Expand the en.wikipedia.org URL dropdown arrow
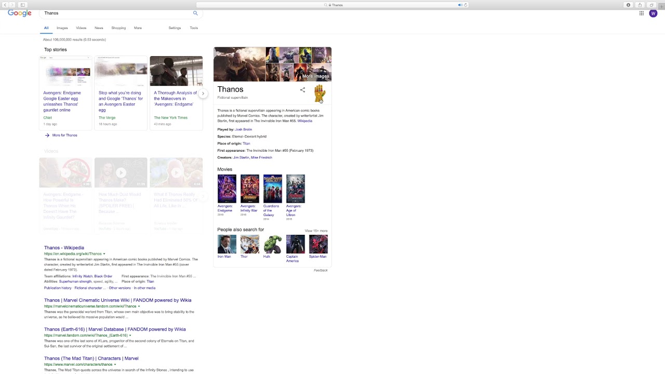 [x=104, y=254]
